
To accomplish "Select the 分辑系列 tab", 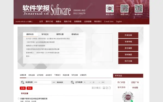I will pos(83,75).
